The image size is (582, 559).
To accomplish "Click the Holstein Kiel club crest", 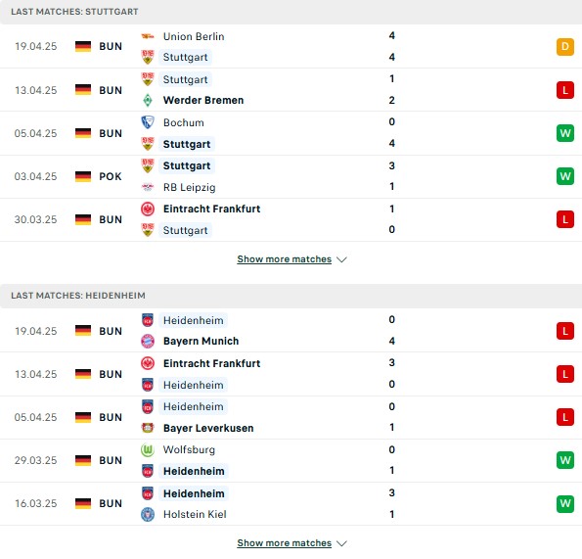I will [148, 514].
